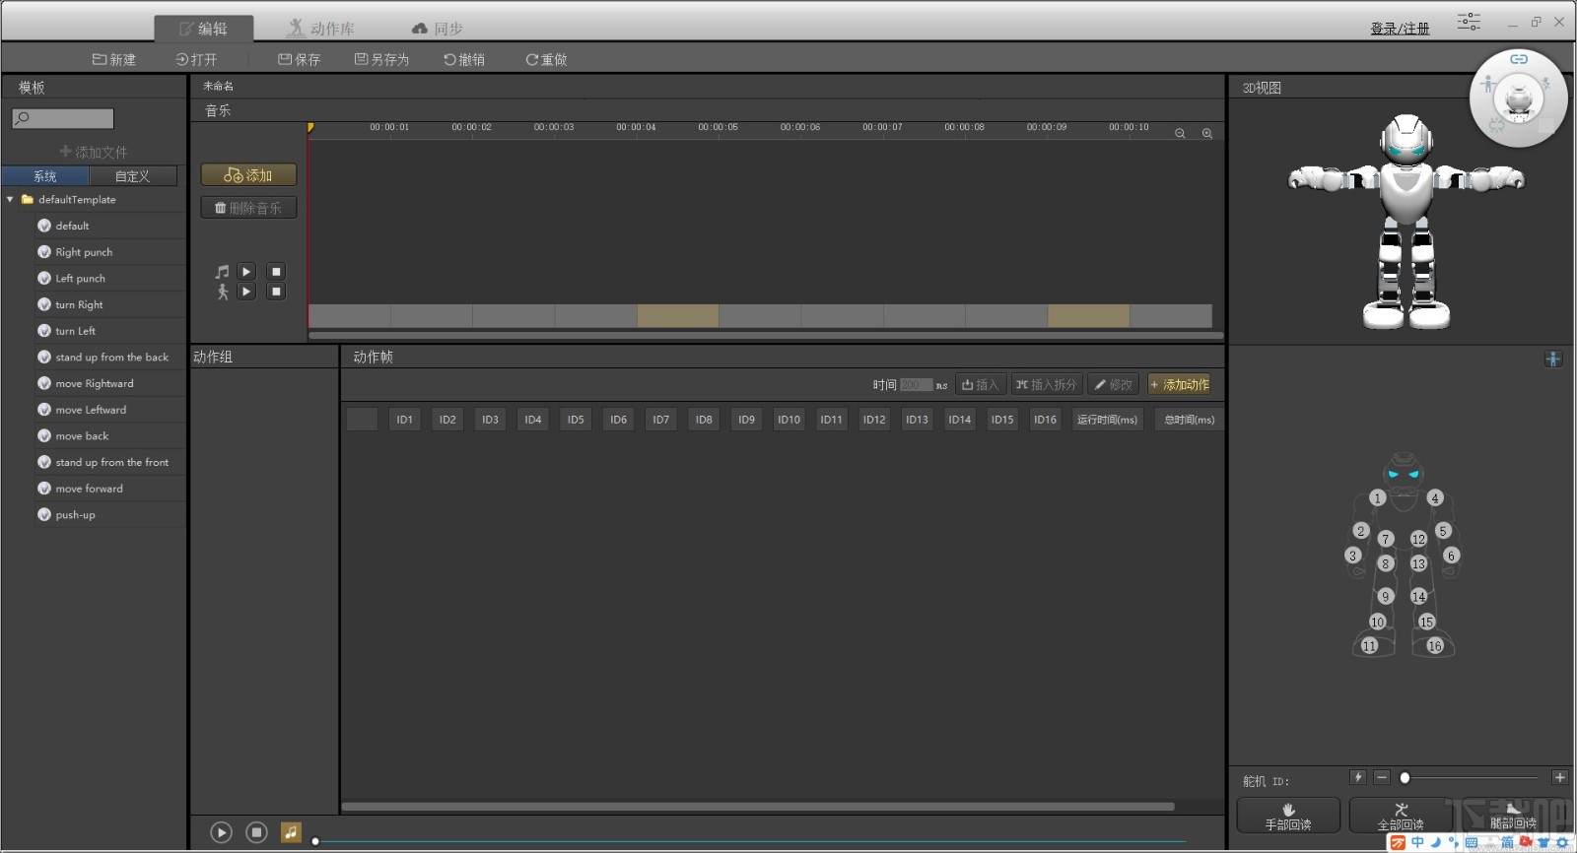Choose 另存为 (Save As) in toolbar
1577x853 pixels.
381,59
